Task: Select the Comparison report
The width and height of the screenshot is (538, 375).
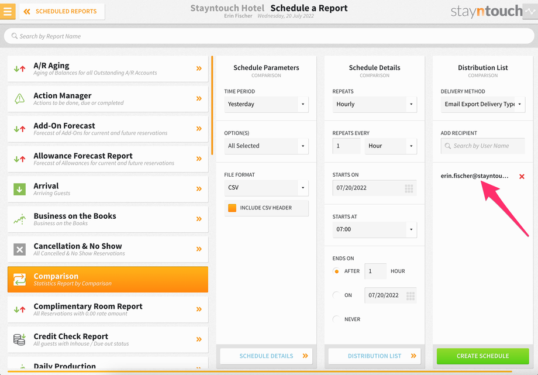Action: pyautogui.click(x=108, y=280)
